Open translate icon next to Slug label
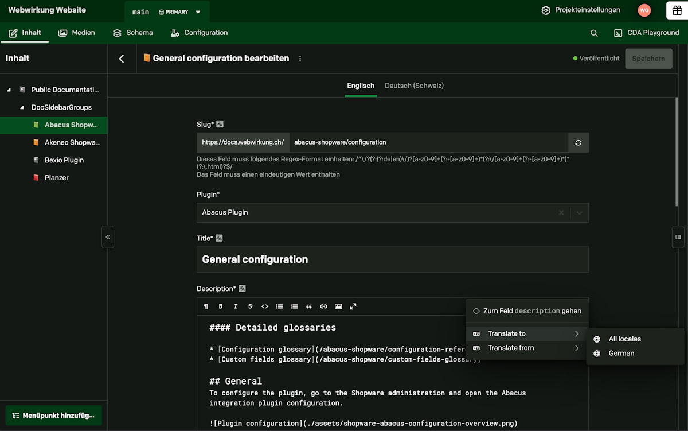This screenshot has width=688, height=431. coord(220,124)
